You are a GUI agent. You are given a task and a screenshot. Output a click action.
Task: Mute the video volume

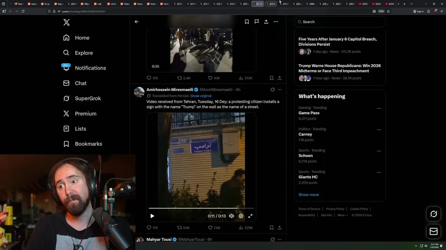tap(231, 216)
